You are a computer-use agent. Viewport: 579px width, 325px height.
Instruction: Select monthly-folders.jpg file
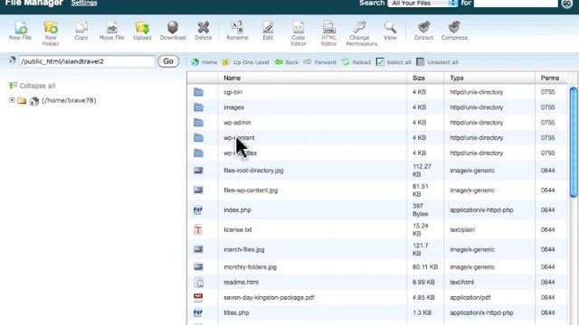(x=250, y=267)
